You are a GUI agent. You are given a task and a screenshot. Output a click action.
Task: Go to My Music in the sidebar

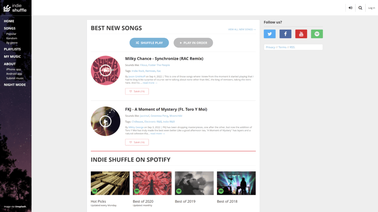coord(12,56)
